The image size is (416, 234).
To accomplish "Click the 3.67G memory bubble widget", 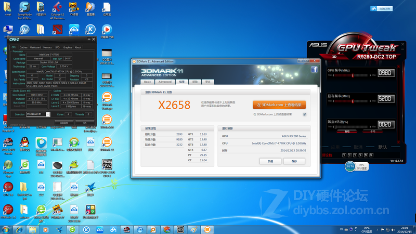I will [x=350, y=166].
